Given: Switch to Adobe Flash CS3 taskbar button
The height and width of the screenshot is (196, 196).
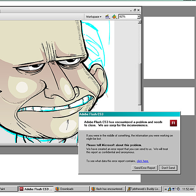Looking at the screenshot, I should [x=36, y=189].
